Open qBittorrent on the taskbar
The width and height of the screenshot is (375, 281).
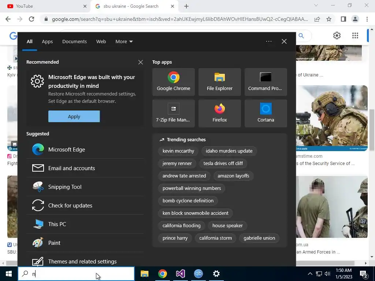[x=198, y=274]
